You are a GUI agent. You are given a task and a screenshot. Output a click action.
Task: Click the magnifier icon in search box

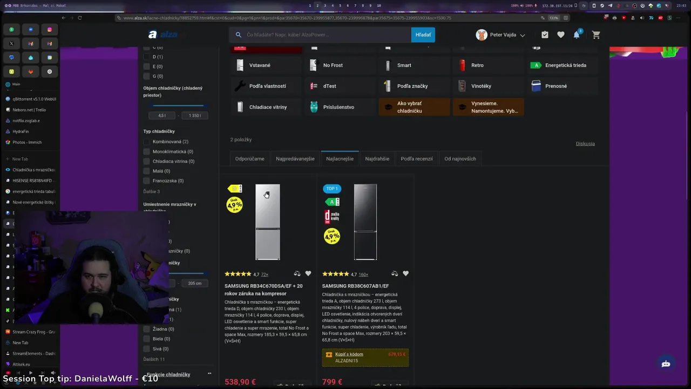click(239, 35)
